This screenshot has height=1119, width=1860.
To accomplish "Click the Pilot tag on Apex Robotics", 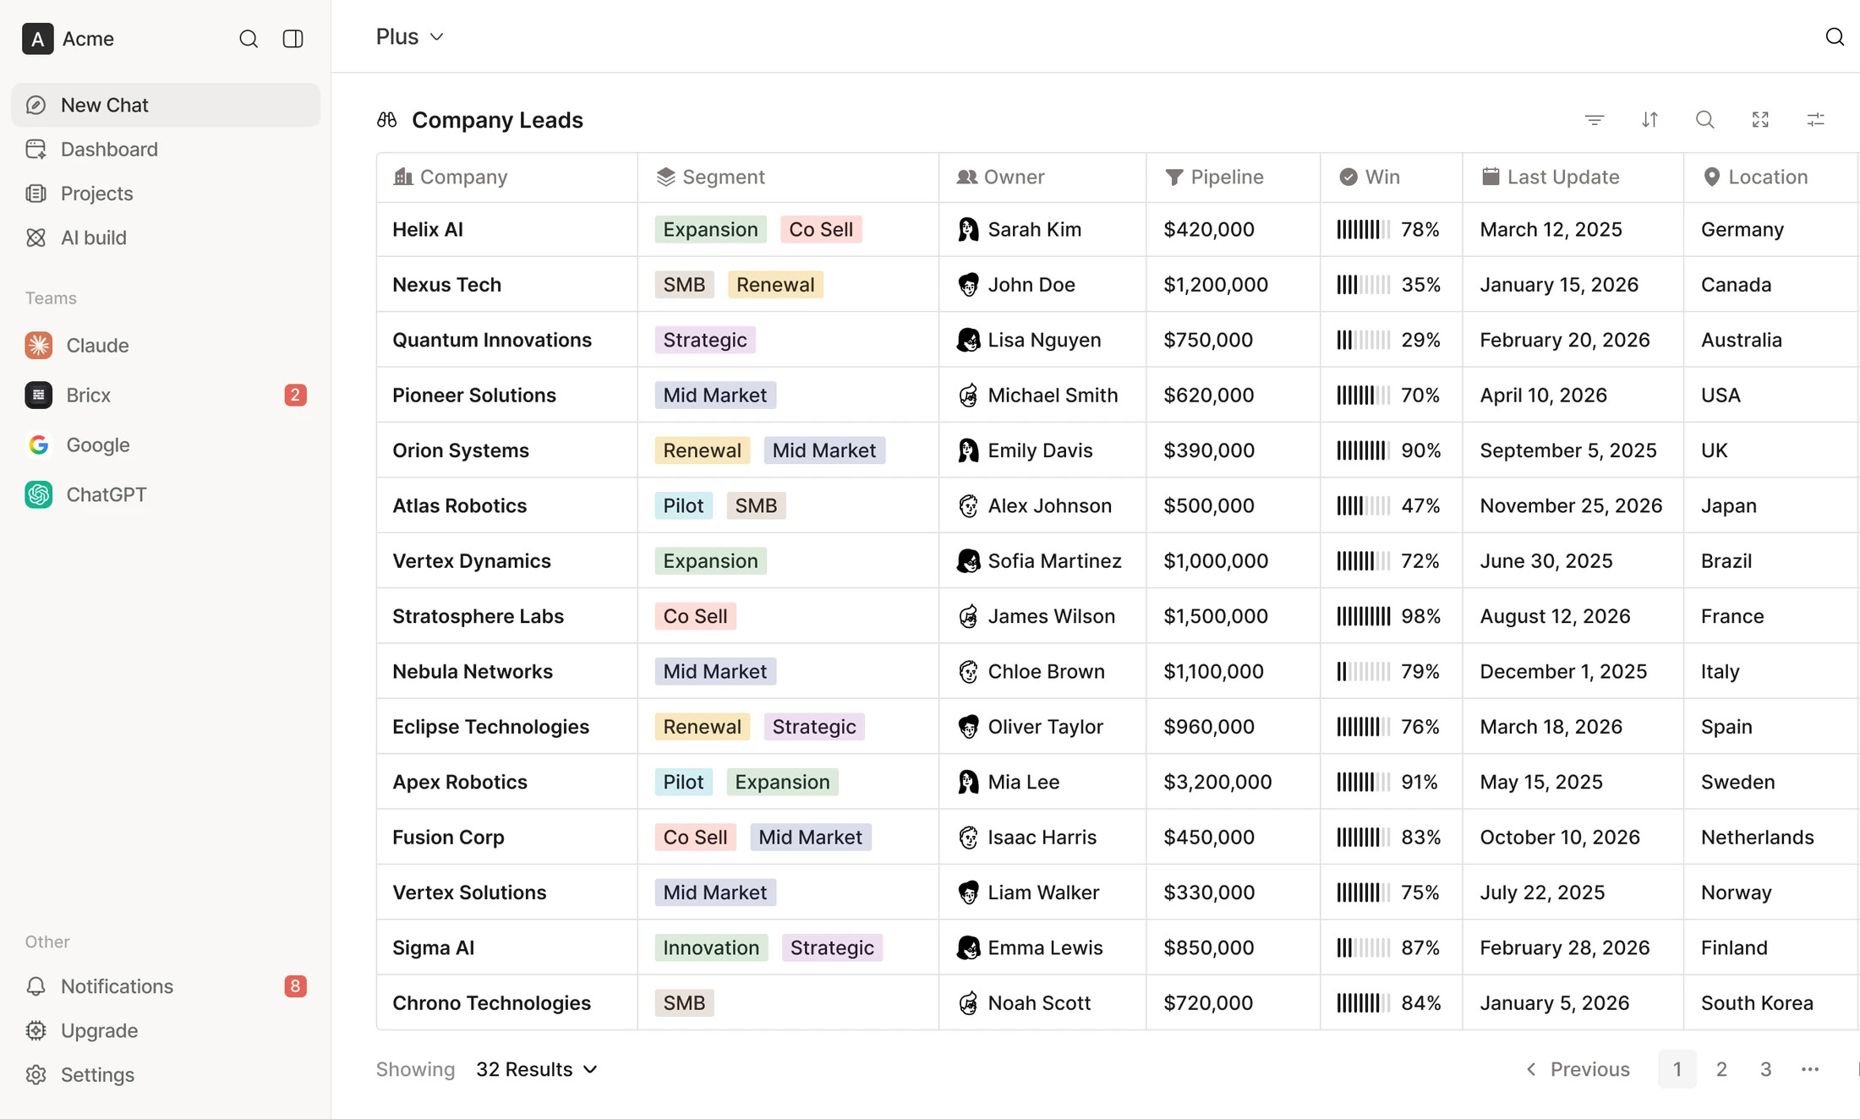I will pos(683,782).
